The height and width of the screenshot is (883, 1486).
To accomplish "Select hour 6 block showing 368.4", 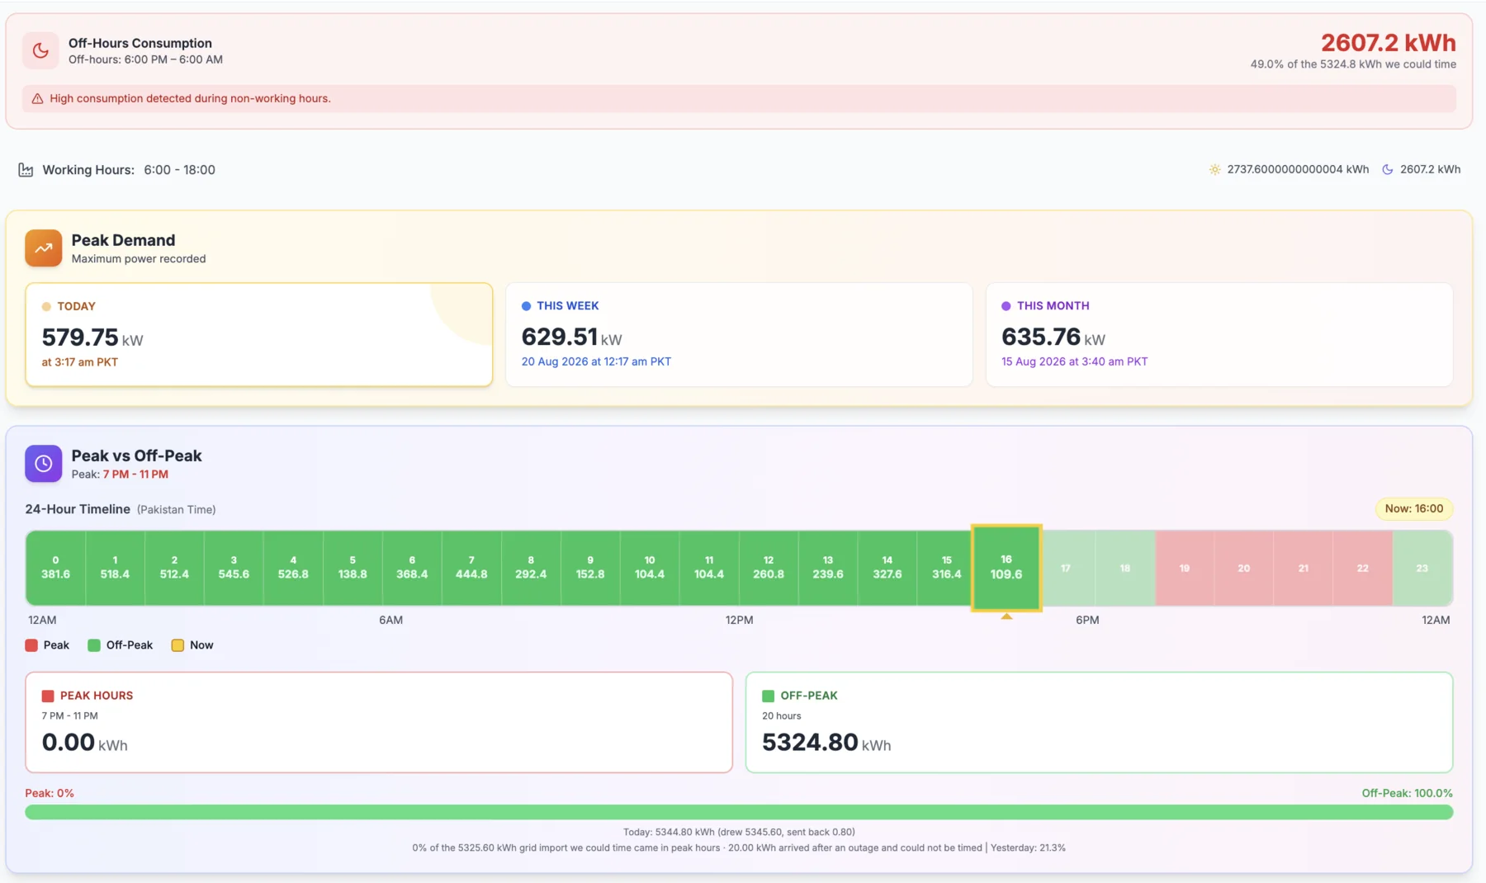I will click(412, 568).
